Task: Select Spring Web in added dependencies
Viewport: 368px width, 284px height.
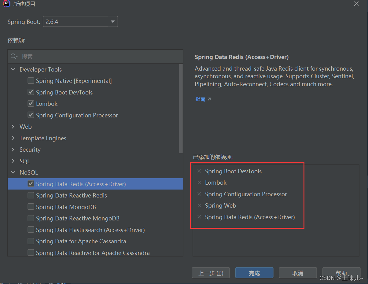Action: (x=221, y=205)
